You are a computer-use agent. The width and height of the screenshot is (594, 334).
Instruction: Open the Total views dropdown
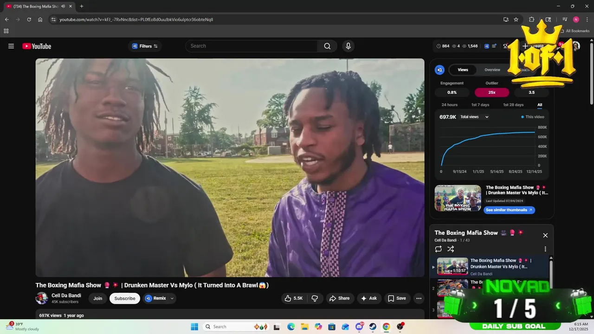474,117
